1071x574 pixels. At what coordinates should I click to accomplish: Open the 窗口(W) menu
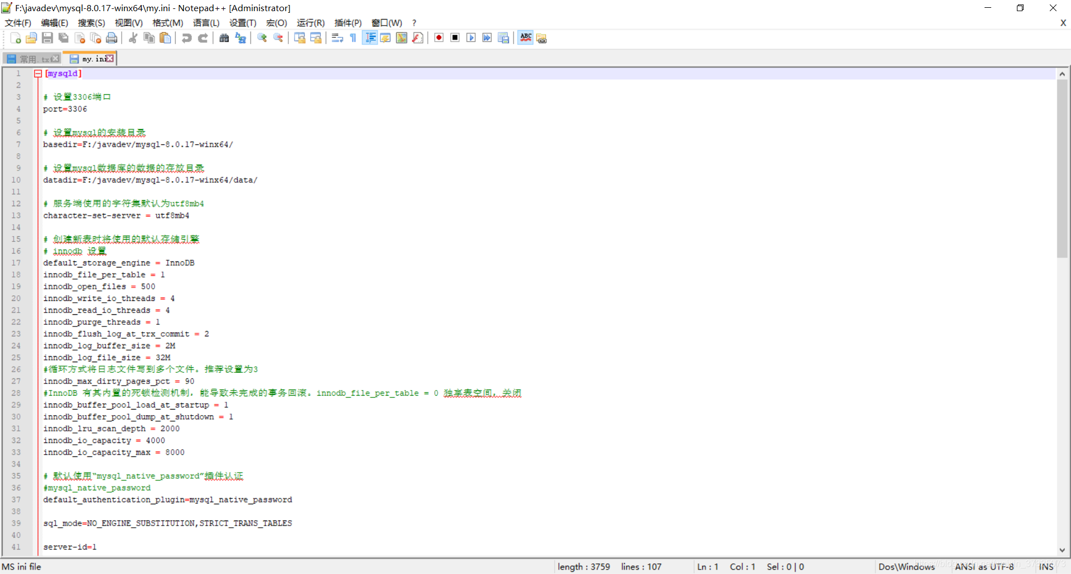(x=387, y=23)
